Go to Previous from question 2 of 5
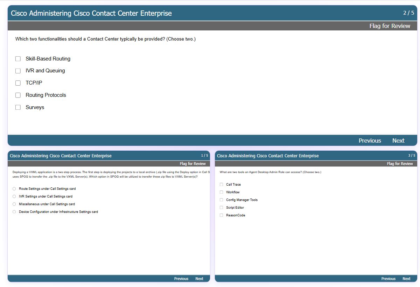This screenshot has height=287, width=420. pos(370,141)
